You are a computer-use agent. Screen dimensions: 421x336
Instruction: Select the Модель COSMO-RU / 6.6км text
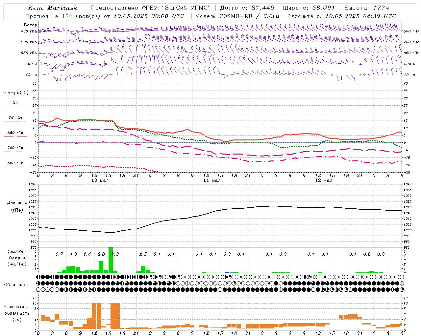(x=237, y=16)
